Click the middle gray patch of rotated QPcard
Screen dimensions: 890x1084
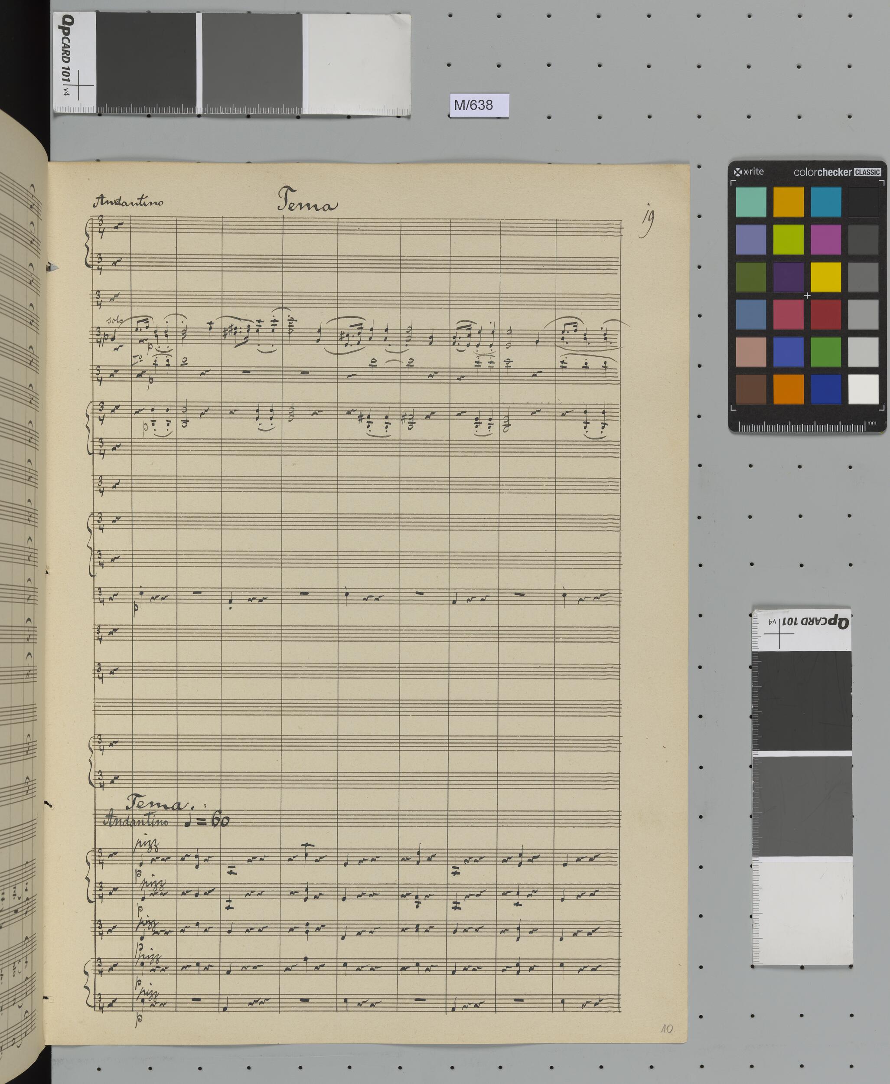(x=802, y=806)
